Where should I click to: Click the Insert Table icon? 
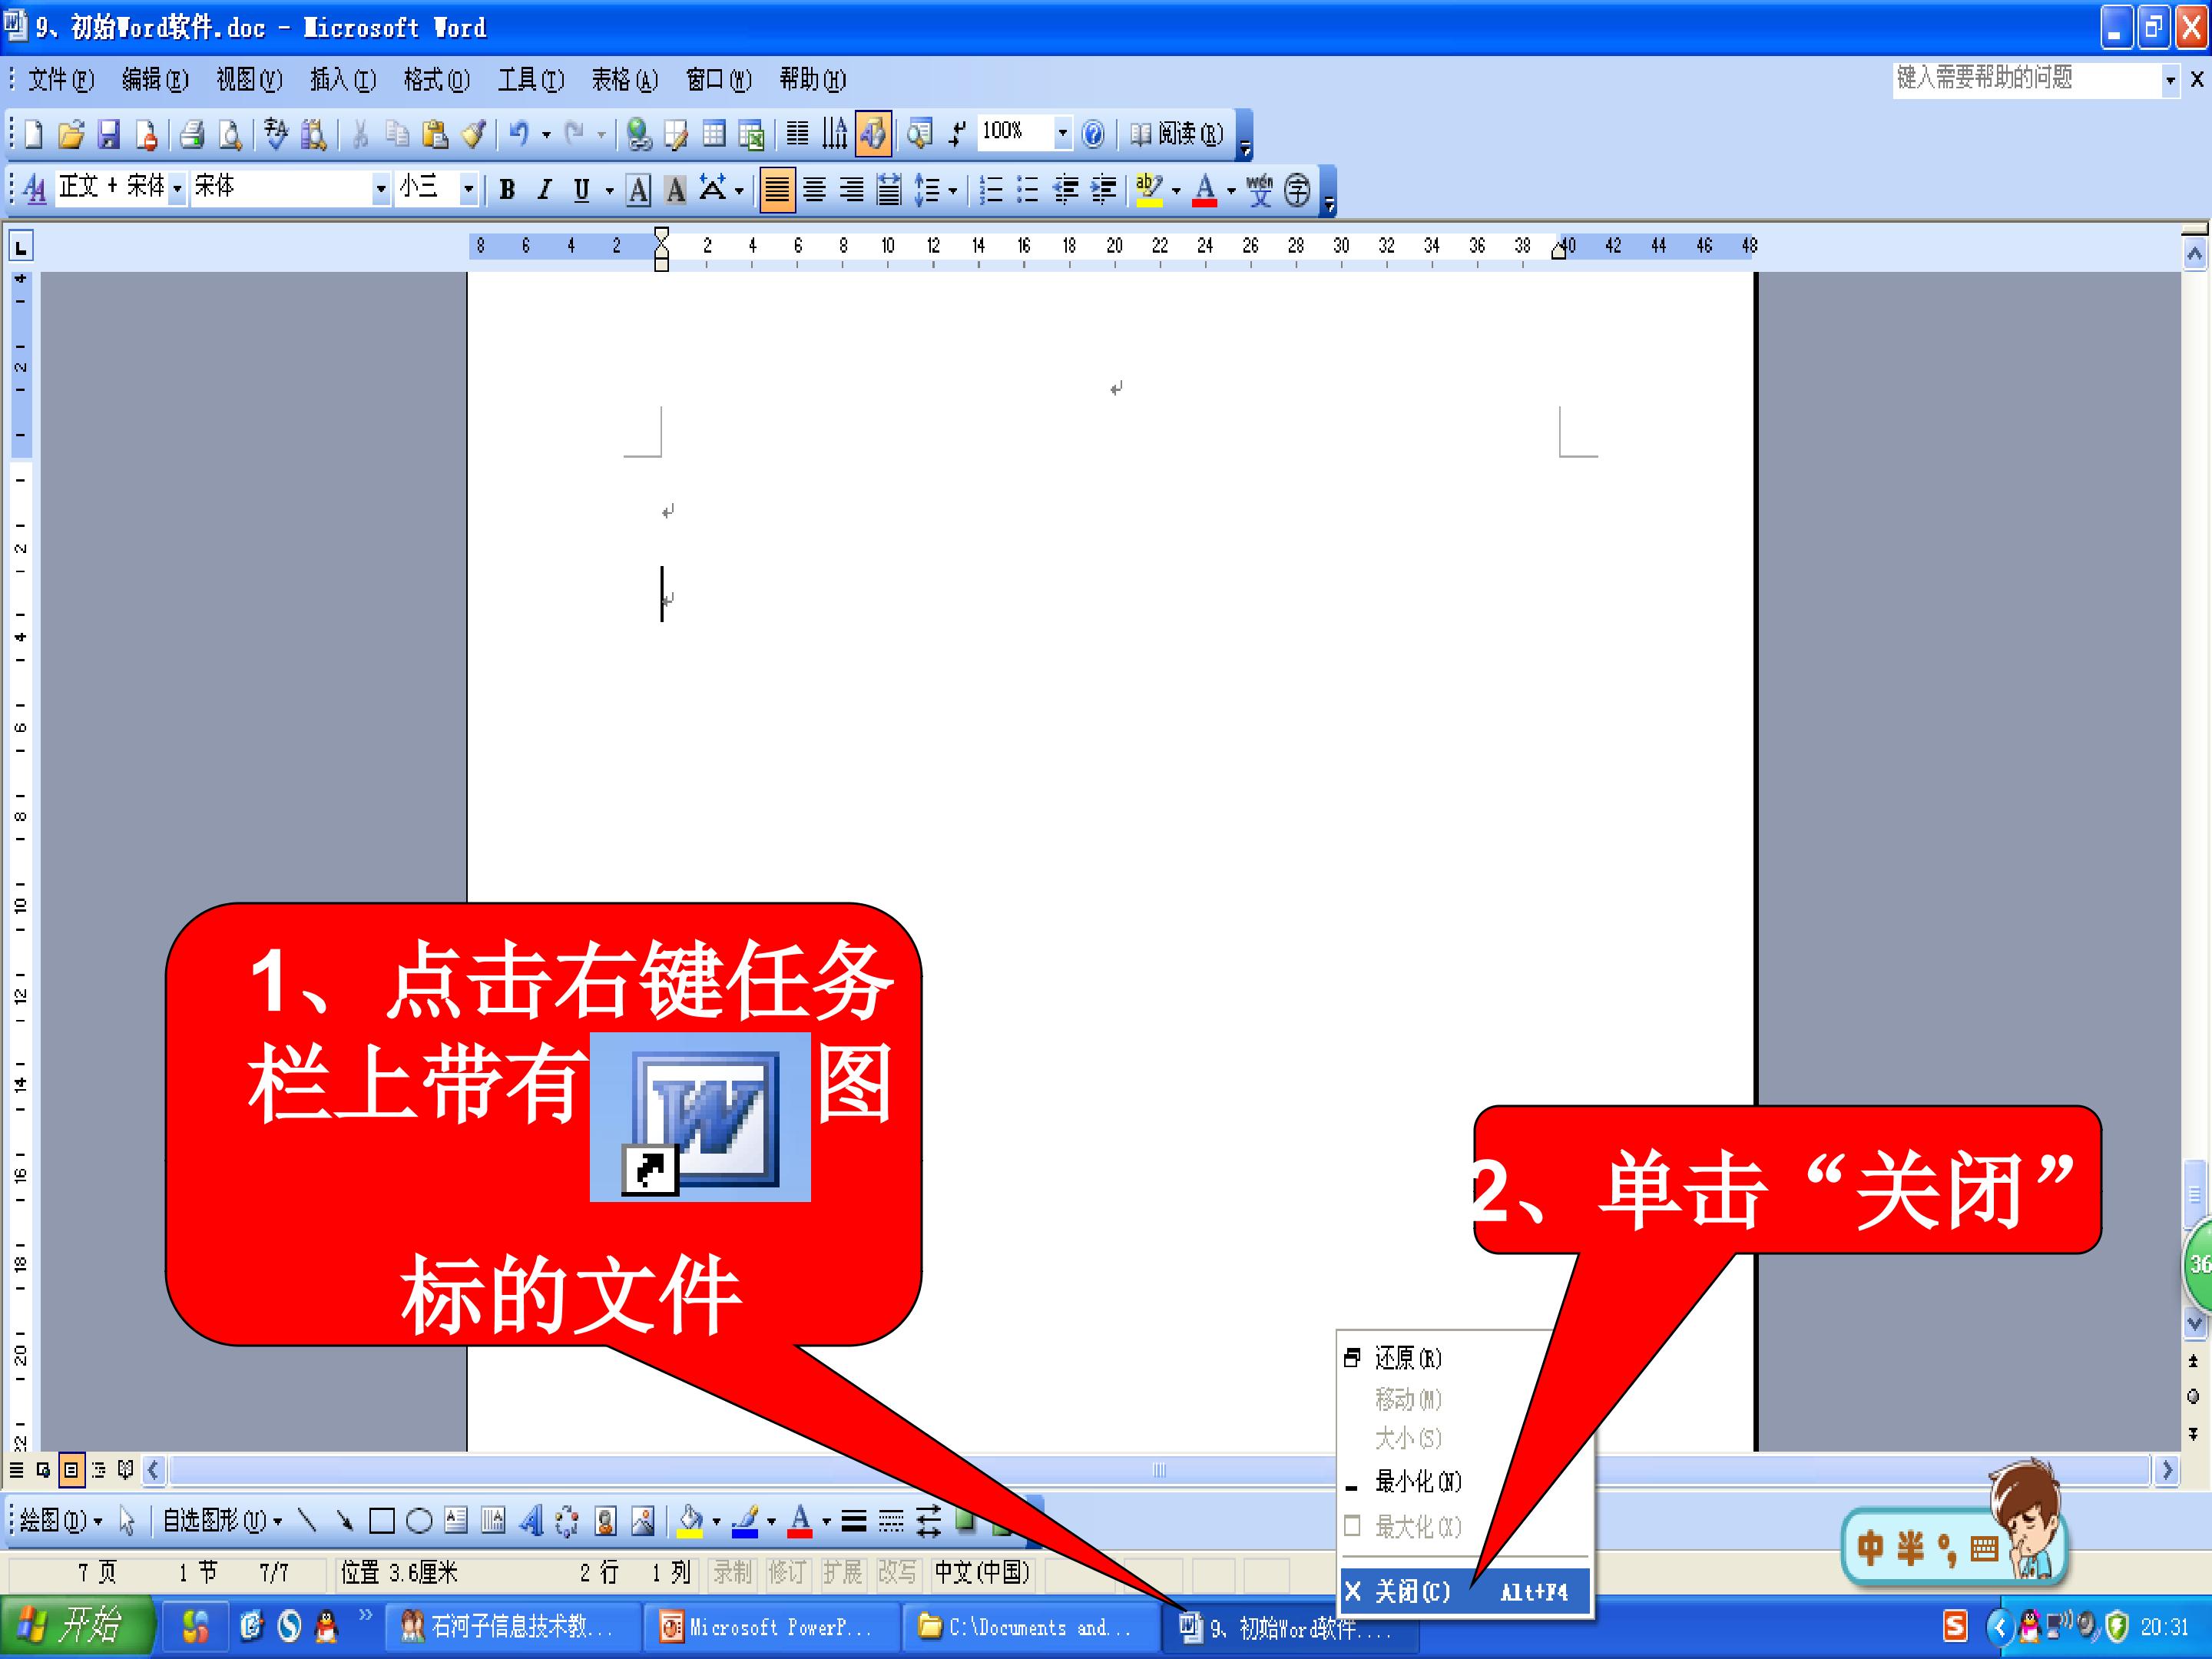pos(714,134)
